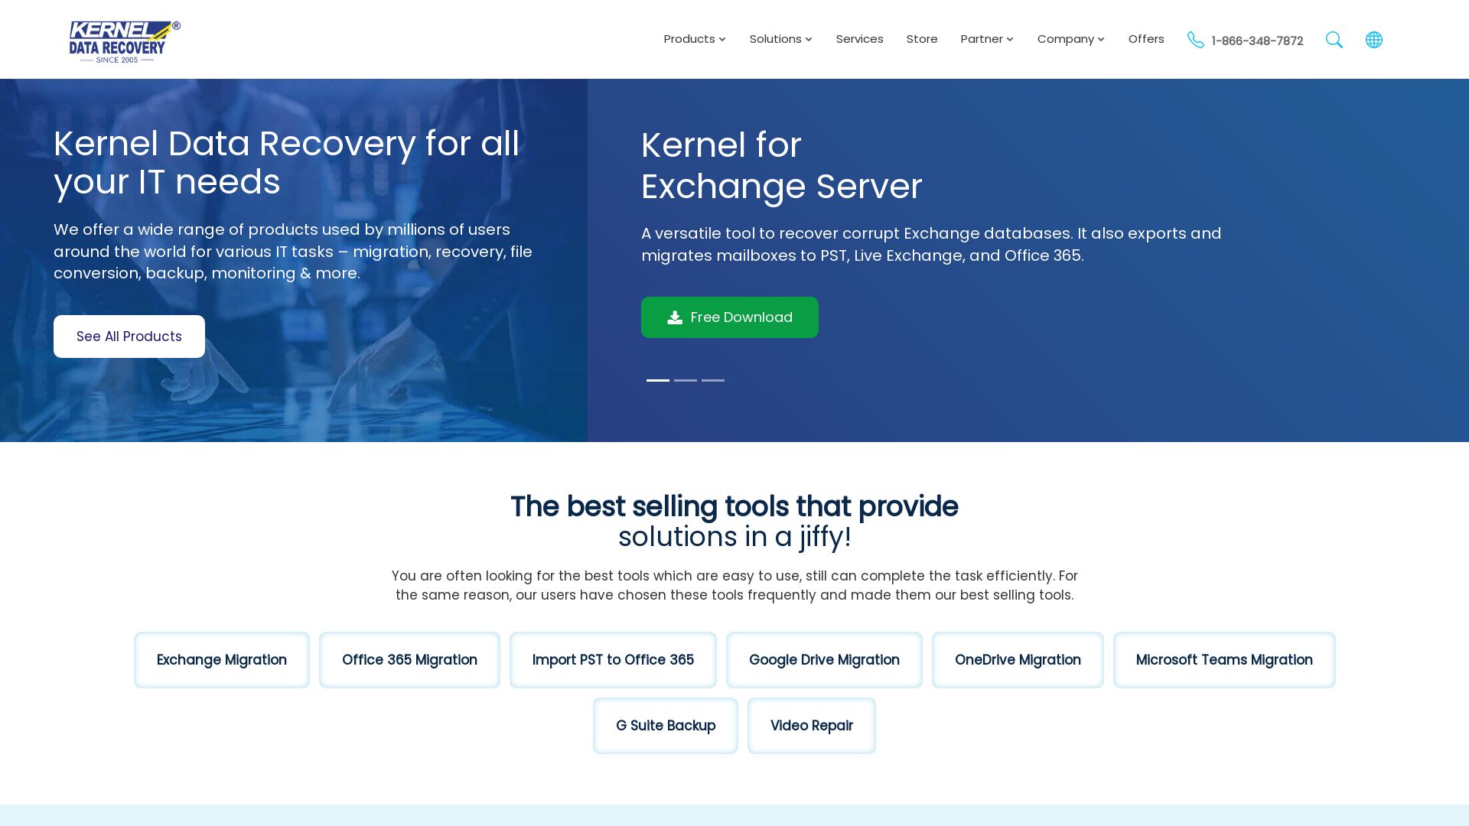This screenshot has height=826, width=1469.
Task: Click the Google Drive Migration link
Action: coord(823,659)
